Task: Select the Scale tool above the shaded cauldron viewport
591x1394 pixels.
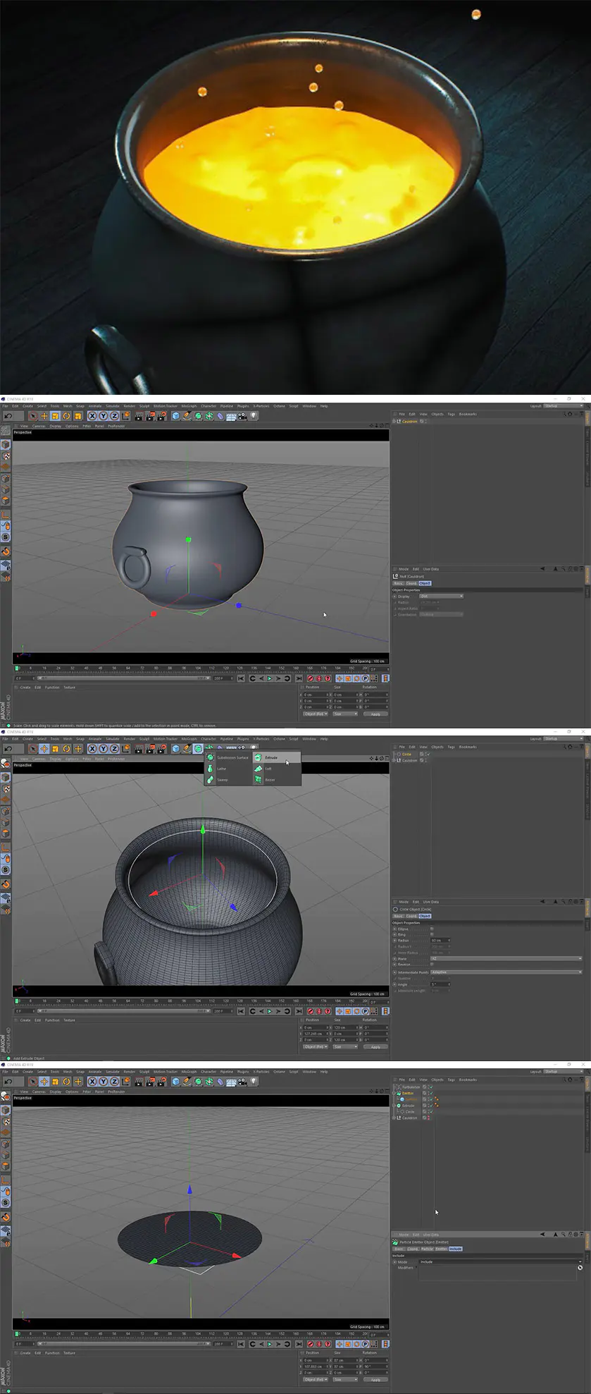Action: [x=55, y=416]
